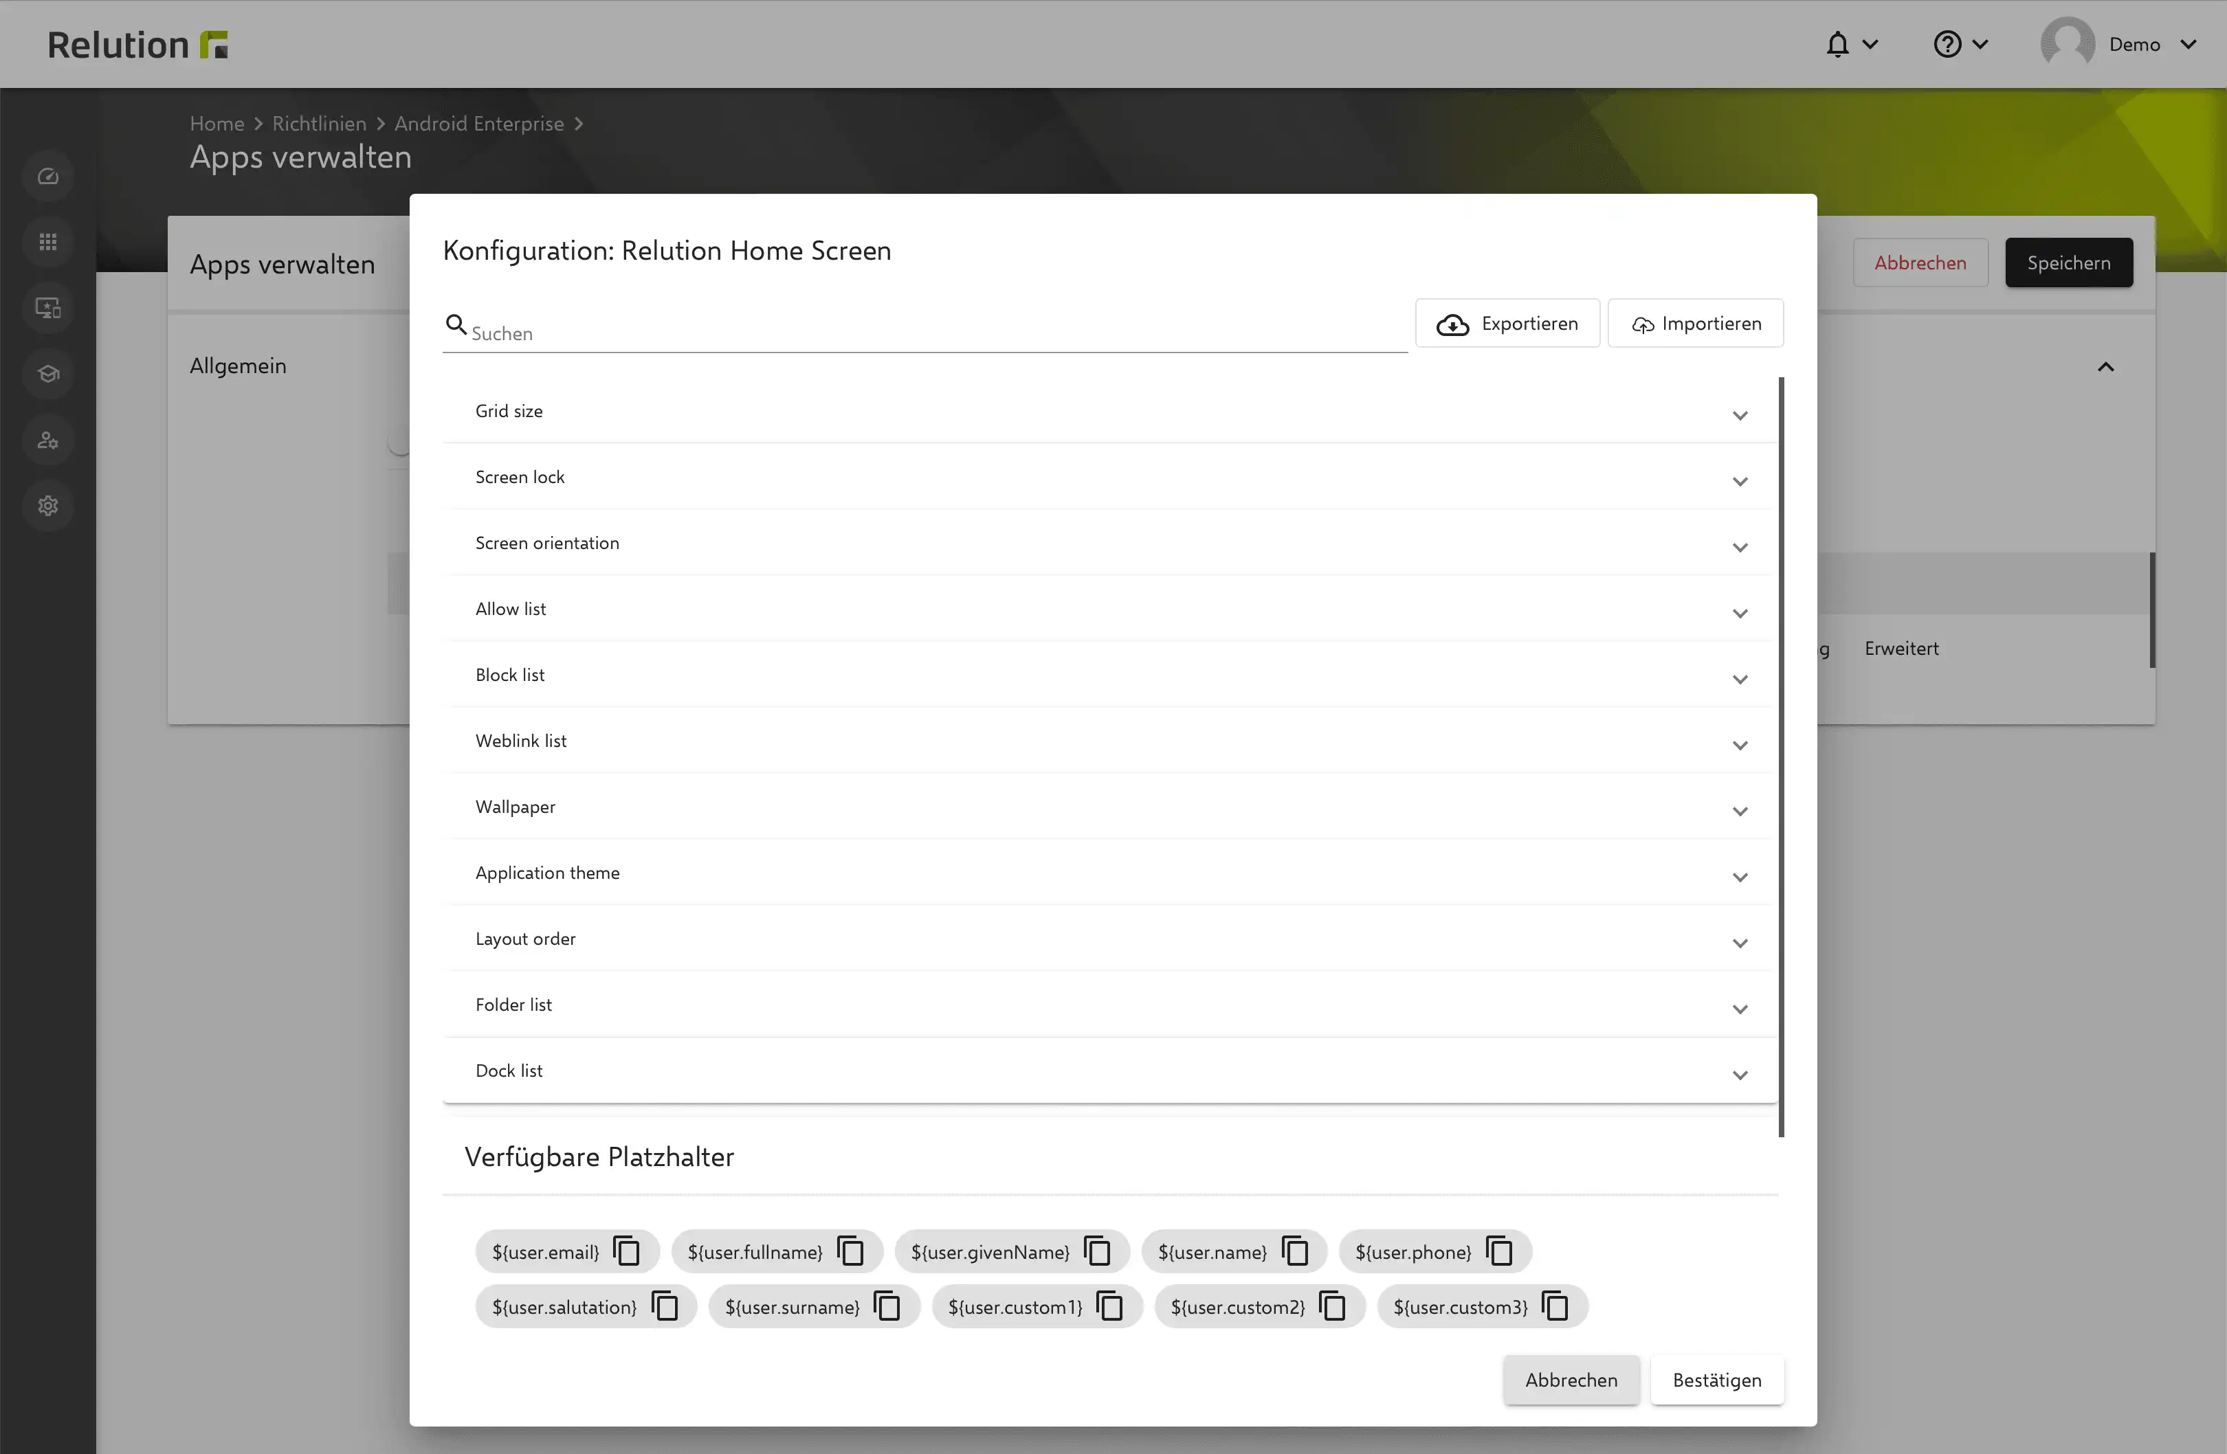This screenshot has height=1454, width=2227.
Task: Expand the Allow list section
Action: 1110,609
